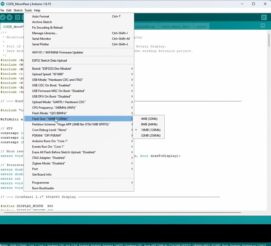The width and height of the screenshot is (271, 246).
Task: Open Erase All Flash Before Sketch Upload
Action: click(79, 152)
